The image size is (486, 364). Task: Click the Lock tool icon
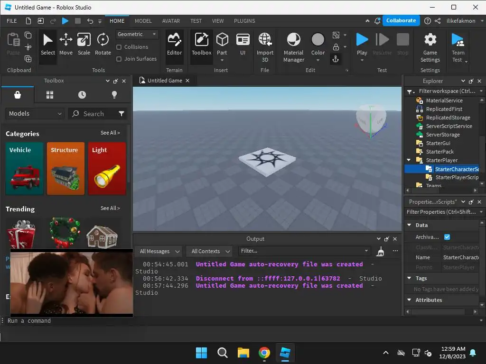pos(336,47)
